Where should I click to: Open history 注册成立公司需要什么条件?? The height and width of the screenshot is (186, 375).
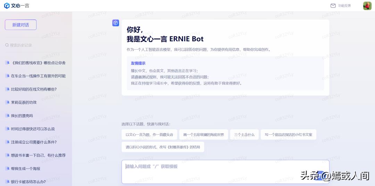(34, 142)
